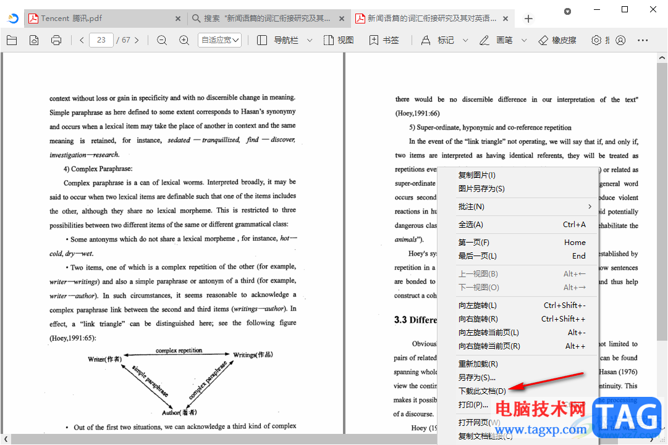The image size is (668, 445).
Task: Expand the 导航栏 dropdown arrow
Action: coord(310,40)
